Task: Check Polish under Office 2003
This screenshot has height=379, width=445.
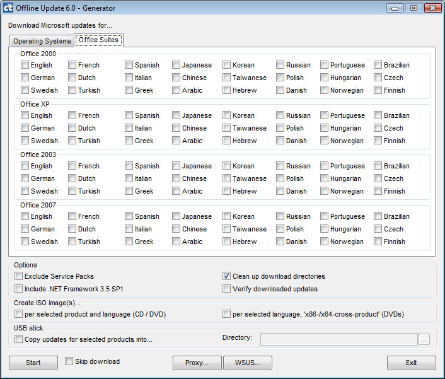Action: [x=280, y=178]
